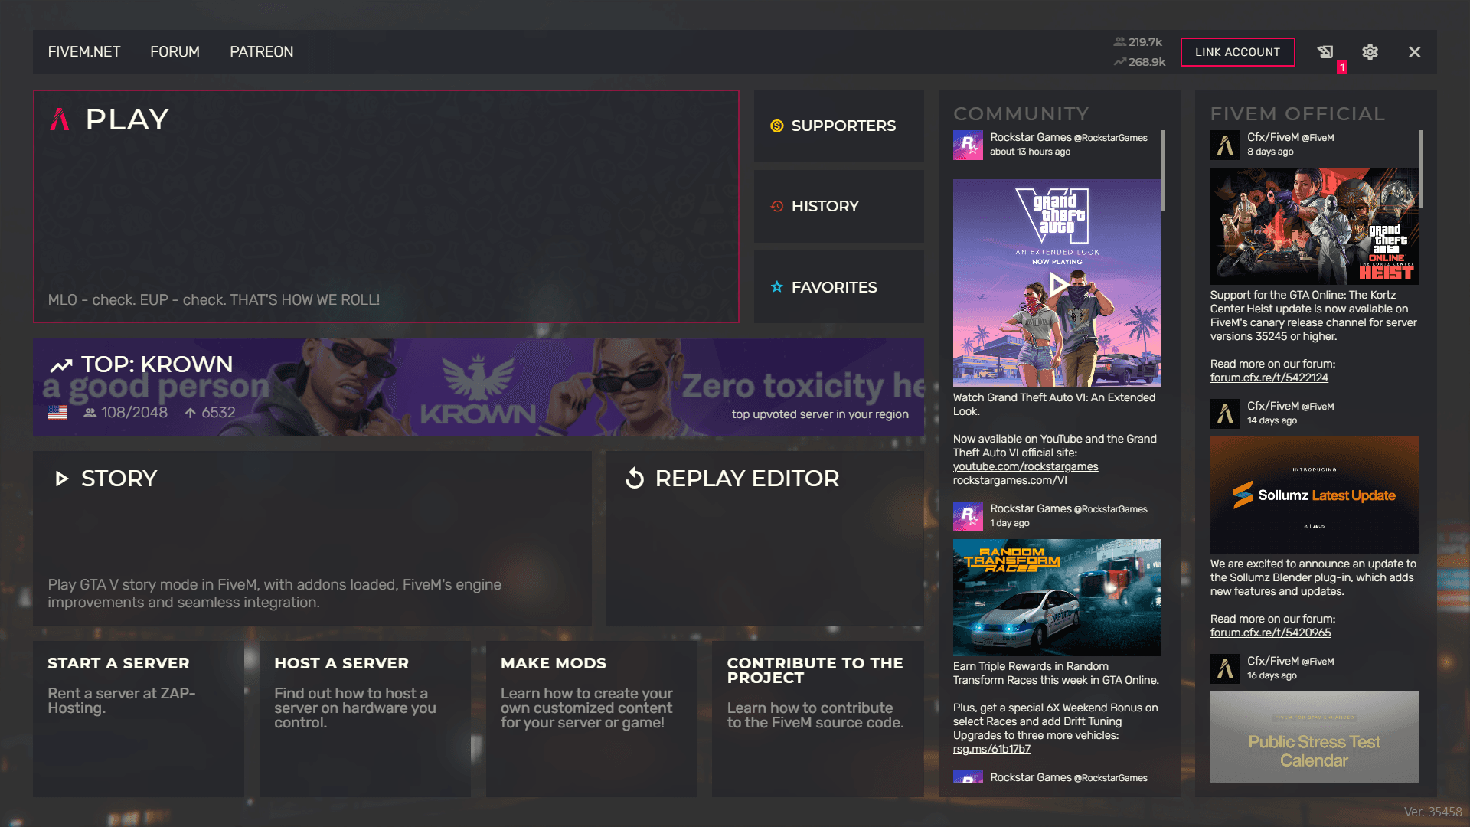Play the Grand Theft Auto VI video thumbnail
This screenshot has height=827, width=1470.
coord(1057,283)
